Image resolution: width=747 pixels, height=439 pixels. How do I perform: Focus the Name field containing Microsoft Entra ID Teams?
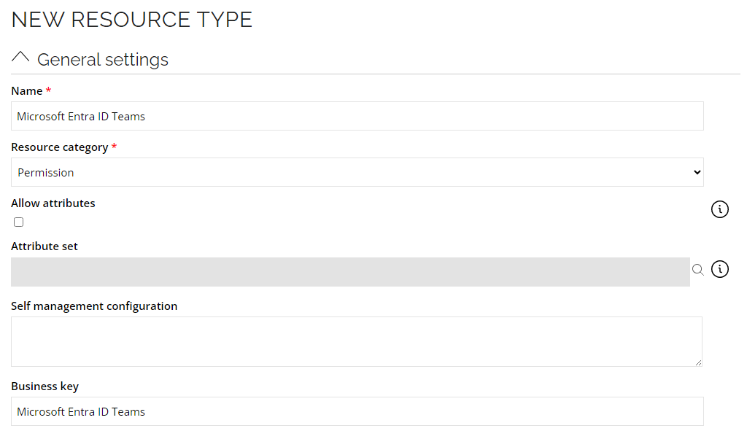point(357,116)
